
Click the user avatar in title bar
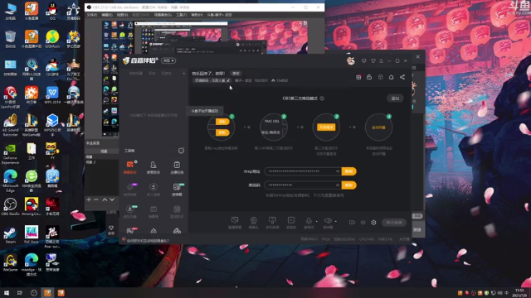(351, 60)
